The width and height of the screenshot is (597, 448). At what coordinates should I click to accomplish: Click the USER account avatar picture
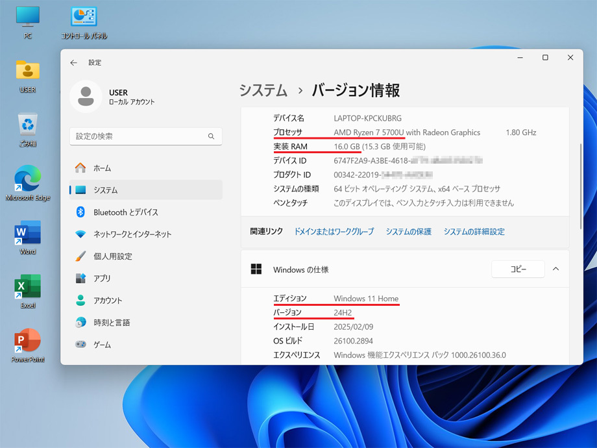point(86,96)
